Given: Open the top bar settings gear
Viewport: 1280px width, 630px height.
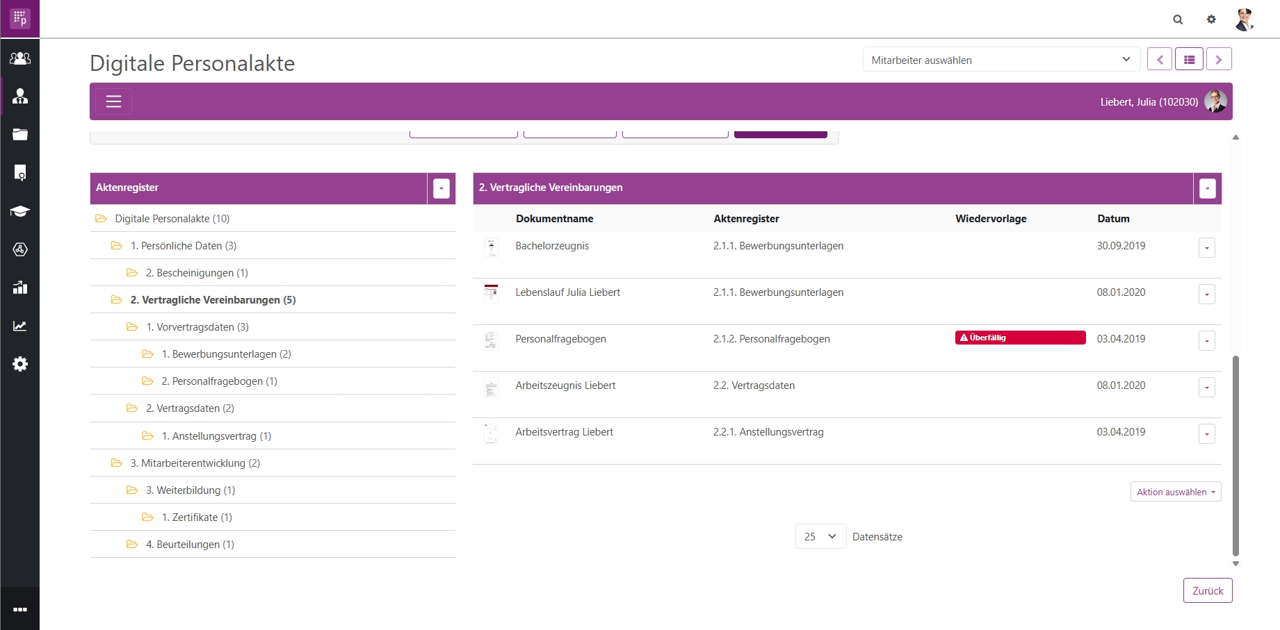Looking at the screenshot, I should (x=1211, y=19).
